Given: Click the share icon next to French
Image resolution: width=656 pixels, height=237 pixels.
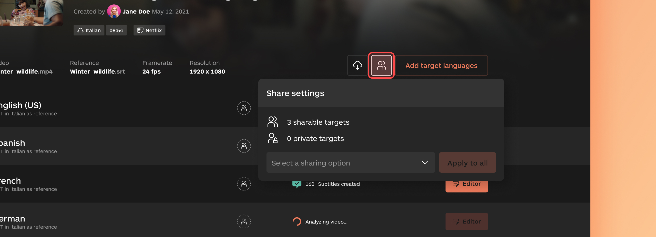Looking at the screenshot, I should click(x=244, y=184).
